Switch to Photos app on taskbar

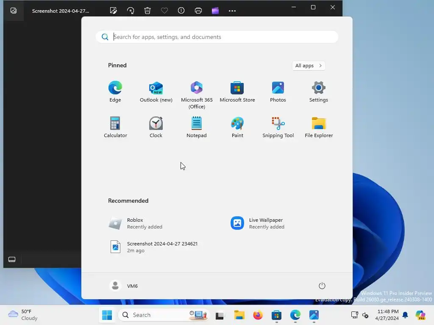pos(314,315)
